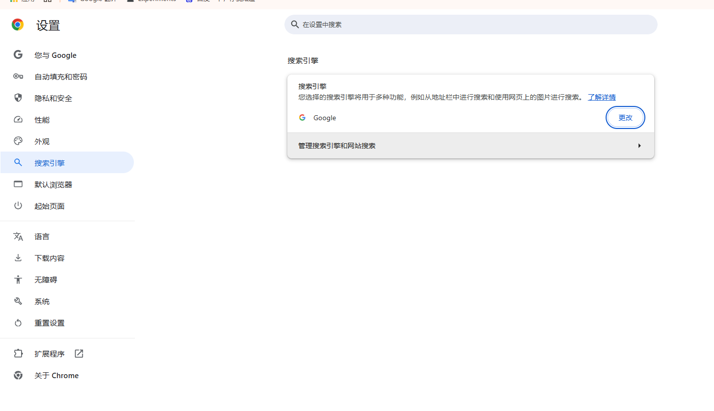The image size is (714, 411).
Task: Click the shield icon for 隐私和安全
Action: coord(18,98)
